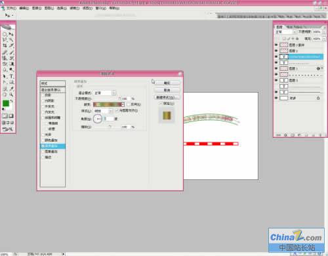
Task: Click the angle dial control
Action: click(x=98, y=119)
